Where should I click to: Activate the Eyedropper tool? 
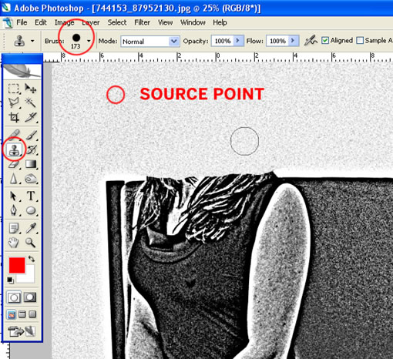point(31,228)
